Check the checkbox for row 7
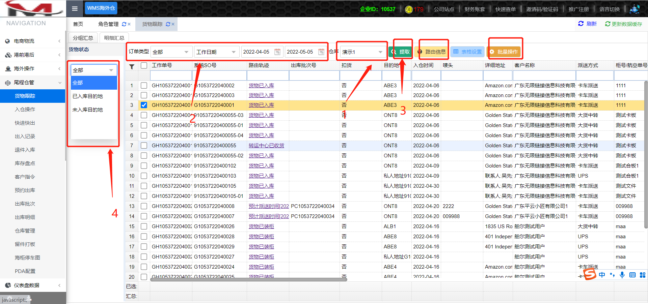 pos(144,146)
